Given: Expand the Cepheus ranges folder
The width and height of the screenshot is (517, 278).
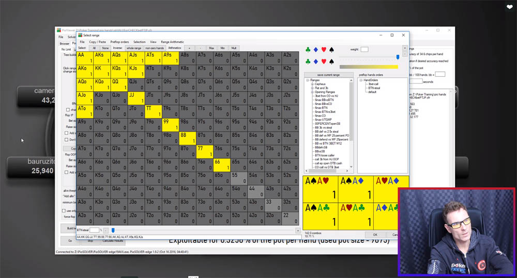Looking at the screenshot, I should tap(312, 84).
